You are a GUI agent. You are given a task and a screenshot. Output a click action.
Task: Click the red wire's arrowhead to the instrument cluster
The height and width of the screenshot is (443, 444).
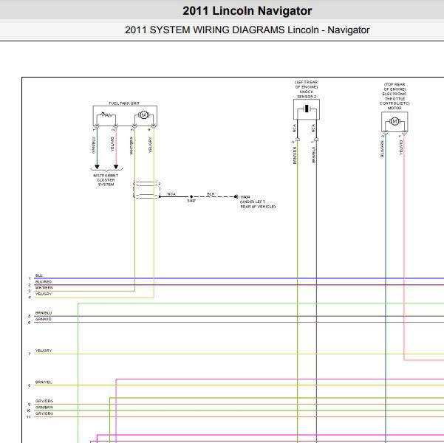tap(116, 167)
